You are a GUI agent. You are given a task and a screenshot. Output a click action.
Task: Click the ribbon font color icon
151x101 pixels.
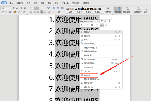coord(19,12)
